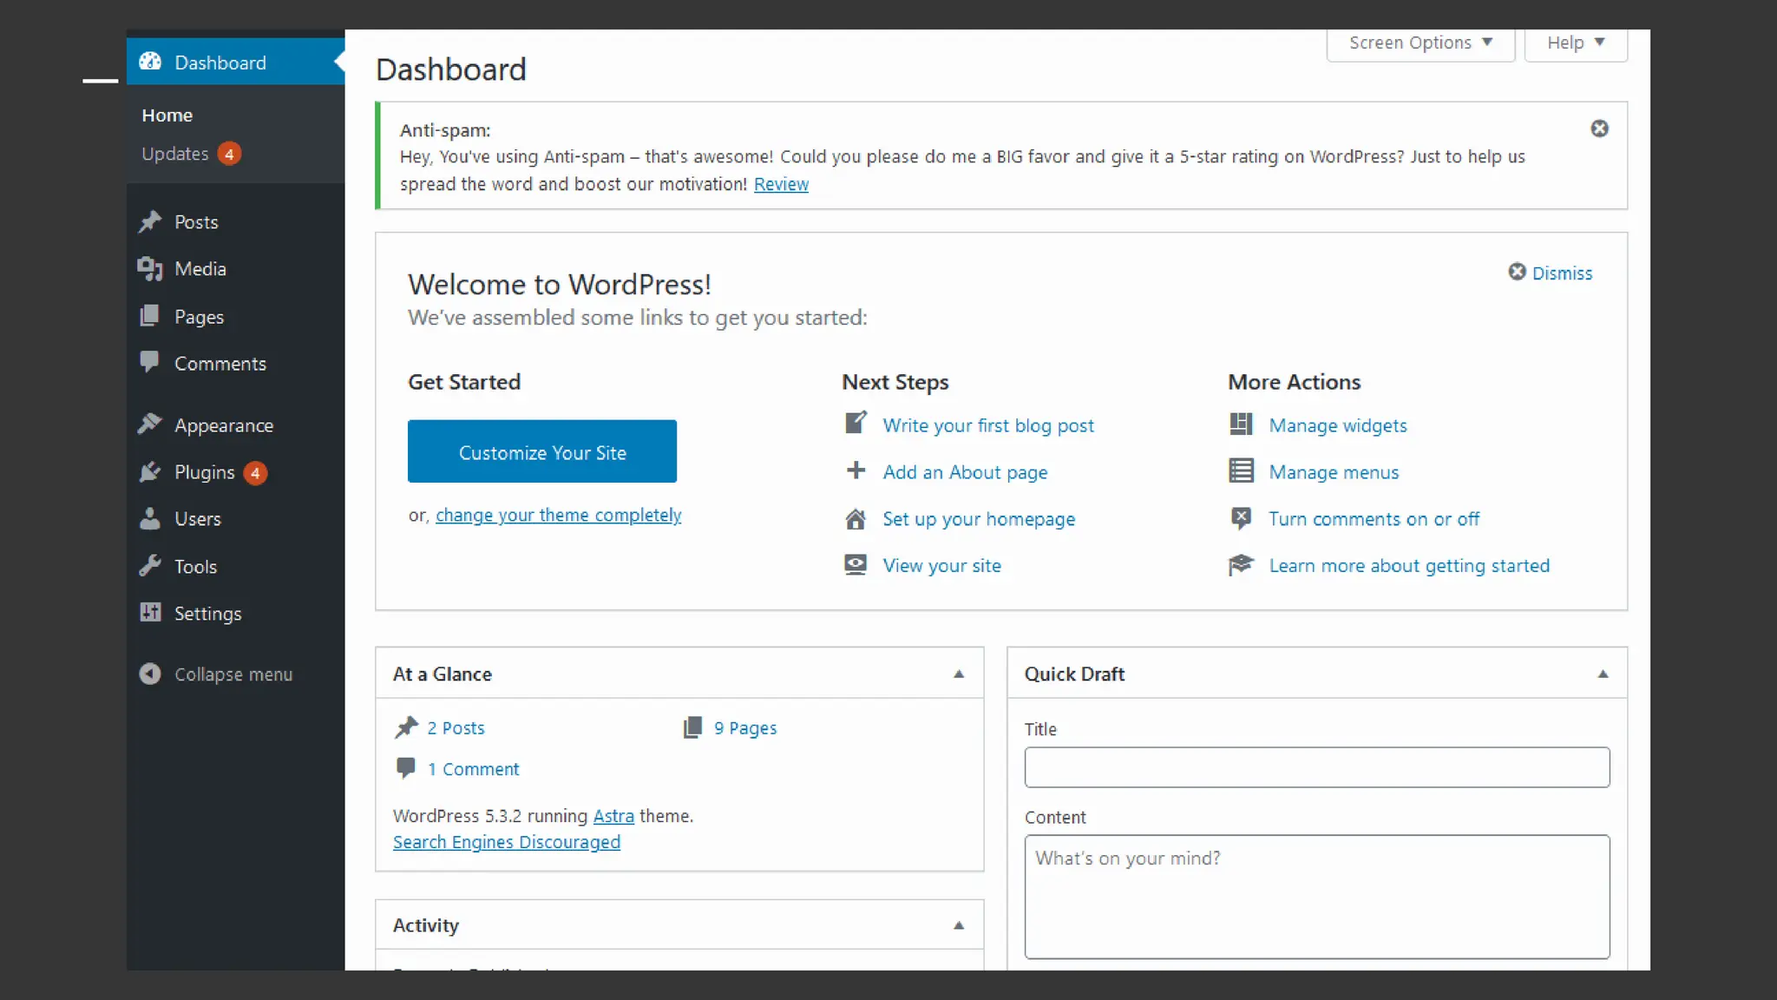Expand the Help dropdown tab

pos(1575,43)
